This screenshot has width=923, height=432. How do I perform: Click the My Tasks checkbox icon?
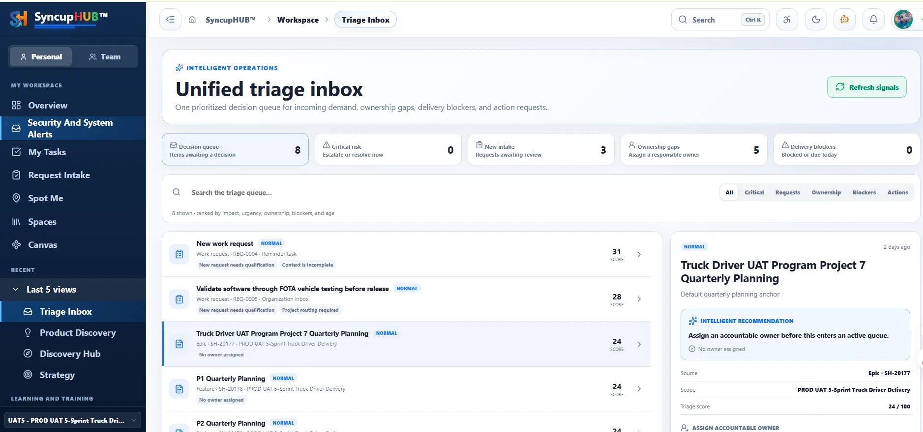(x=16, y=152)
